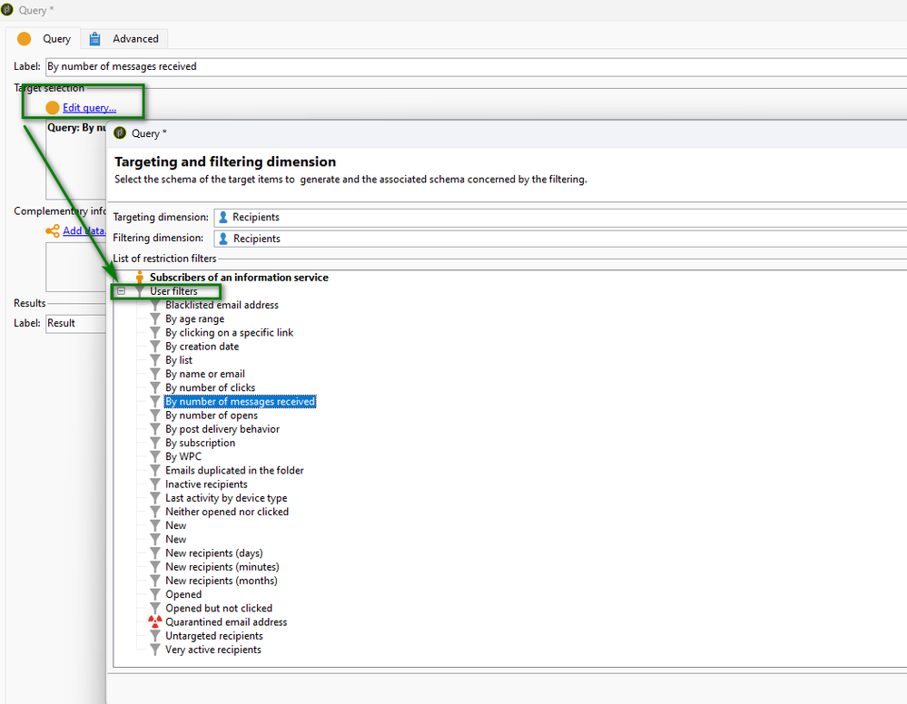The height and width of the screenshot is (704, 907).
Task: Click the Subscribers of an information service icon
Action: point(140,278)
